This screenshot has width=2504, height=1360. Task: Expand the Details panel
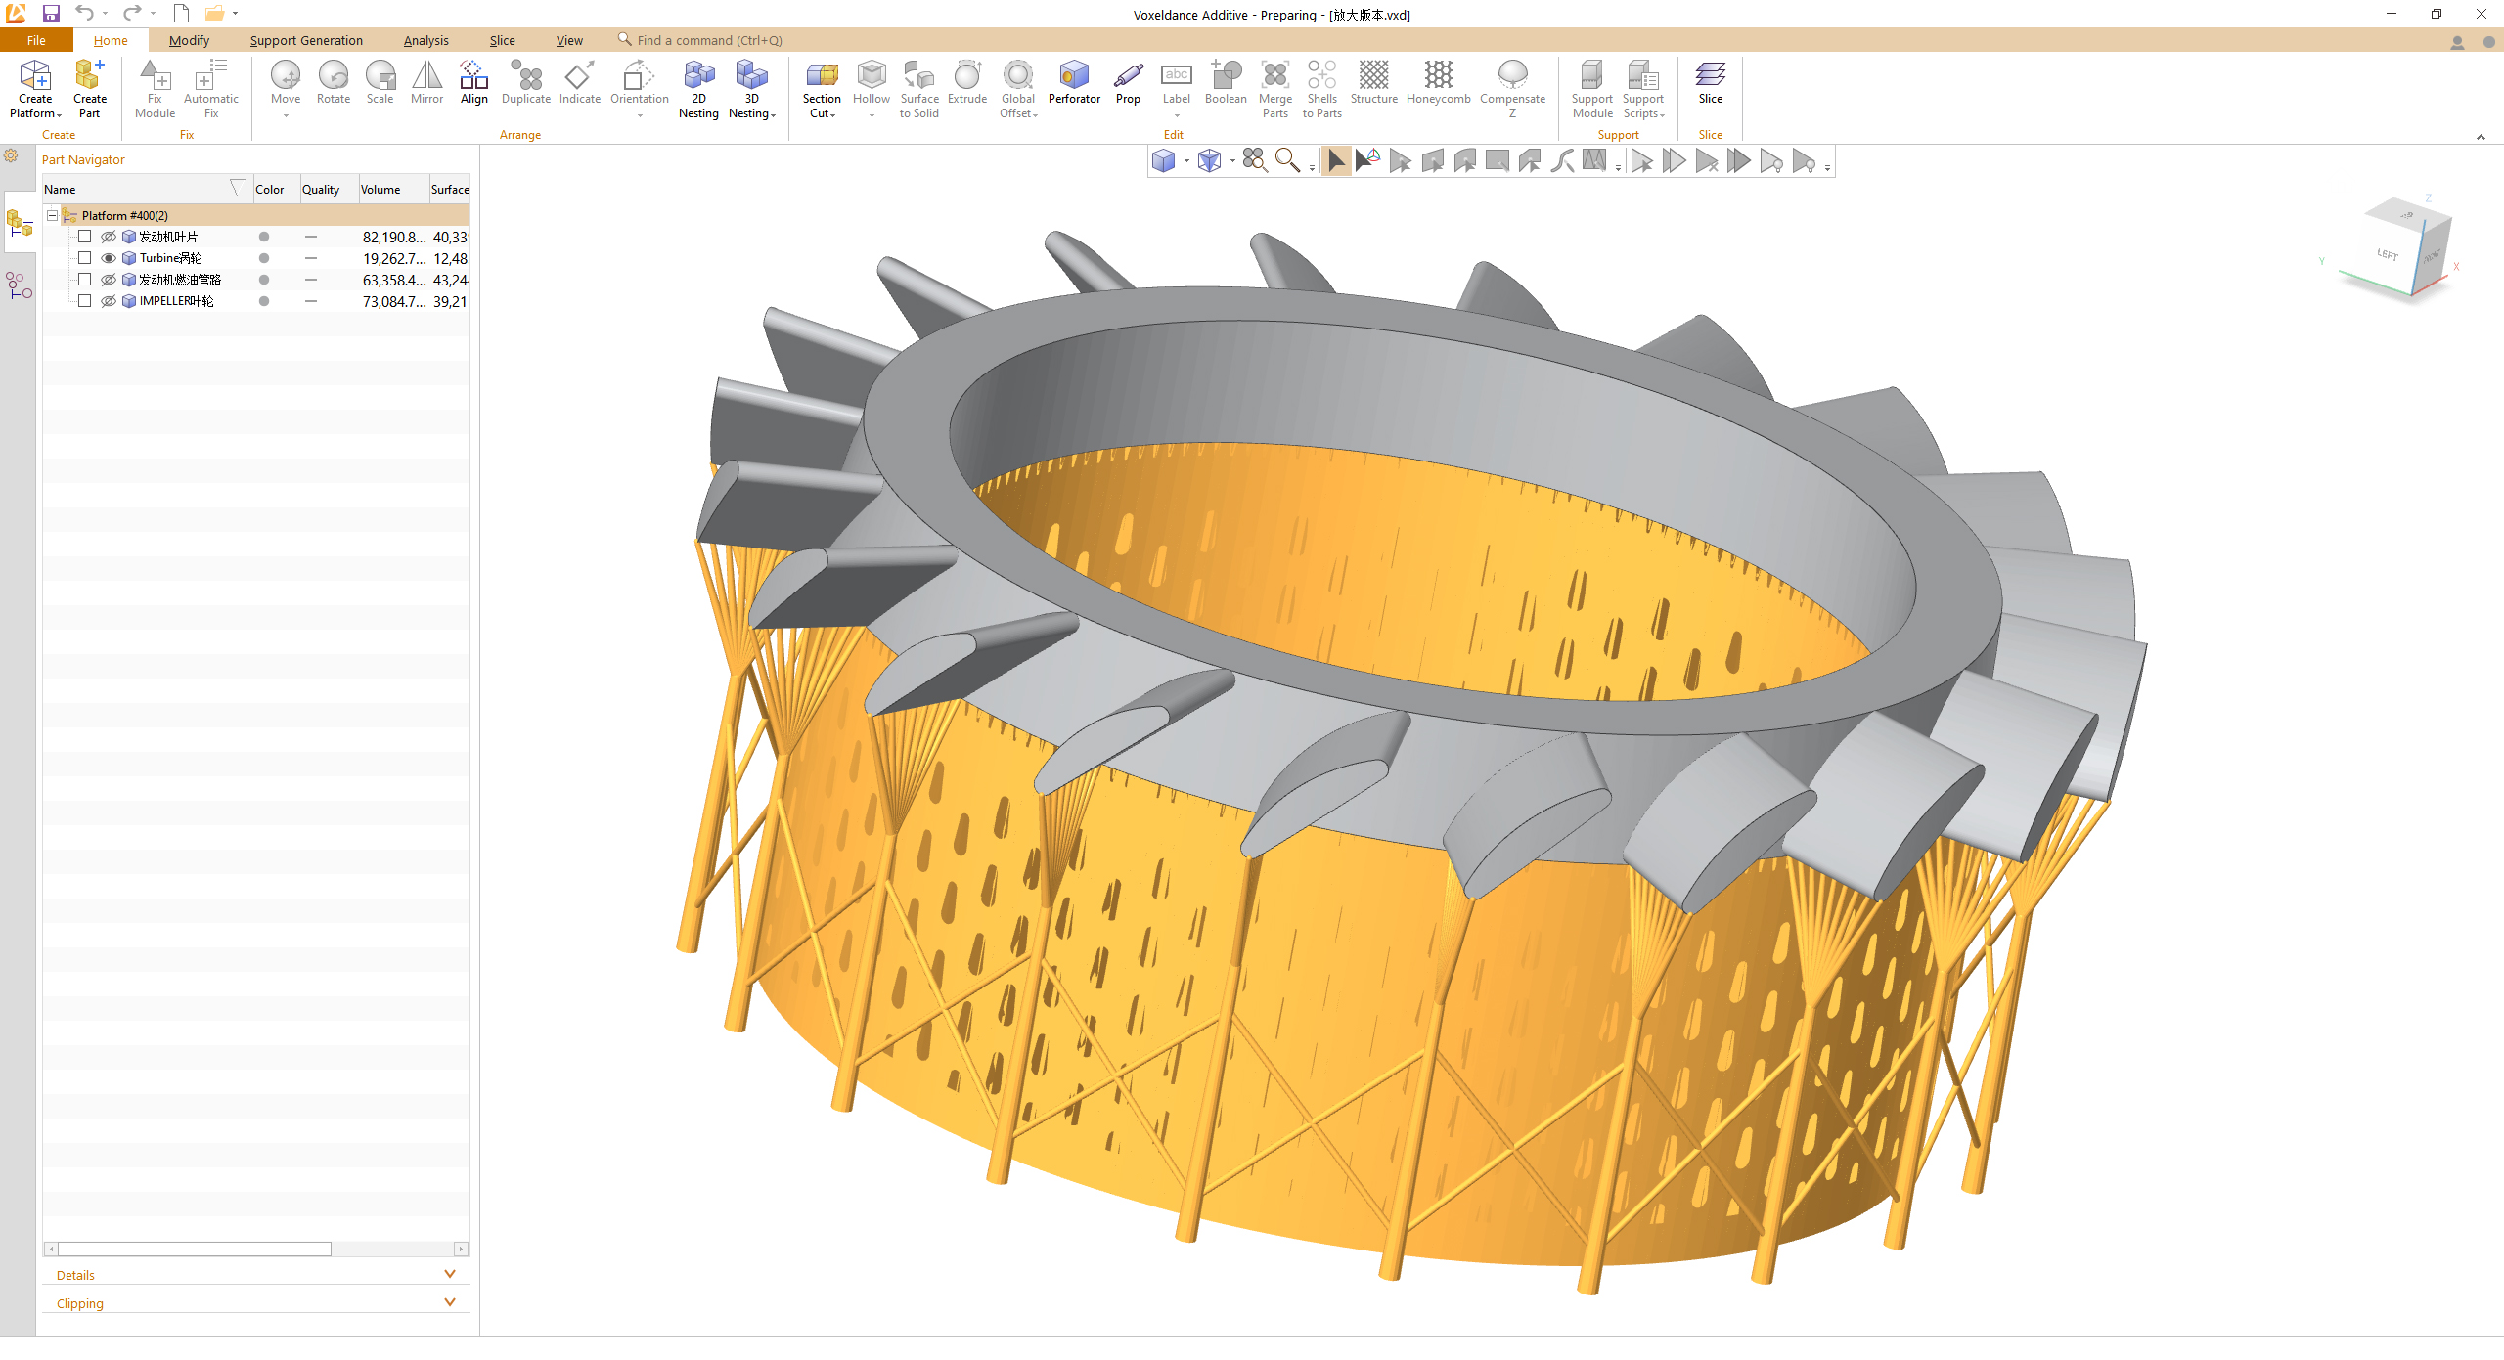coord(450,1274)
